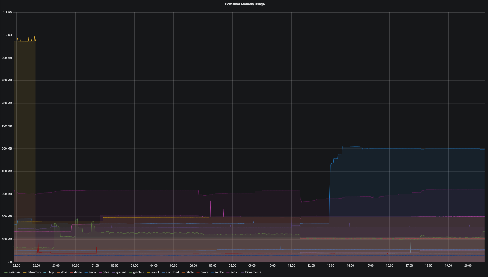488x277 pixels.
Task: Open color picker for assistant legend swatch
Action: [6, 272]
